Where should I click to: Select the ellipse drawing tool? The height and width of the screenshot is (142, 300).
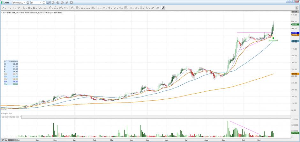coord(40,8)
